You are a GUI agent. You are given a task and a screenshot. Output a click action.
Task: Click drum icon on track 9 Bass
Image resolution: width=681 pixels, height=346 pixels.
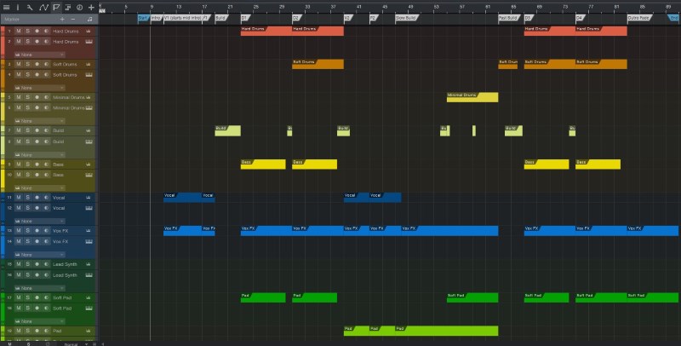tap(89, 164)
